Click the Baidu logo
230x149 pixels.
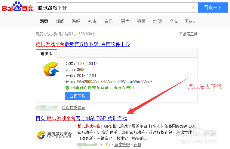[17, 6]
